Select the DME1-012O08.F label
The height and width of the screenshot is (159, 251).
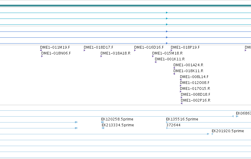[x=195, y=83]
